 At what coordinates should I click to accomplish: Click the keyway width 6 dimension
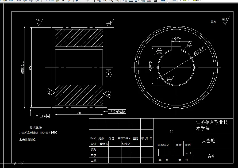point(176,39)
